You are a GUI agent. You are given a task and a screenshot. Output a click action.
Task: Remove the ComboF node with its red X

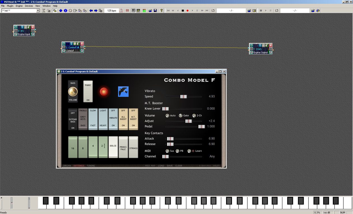(82, 44)
